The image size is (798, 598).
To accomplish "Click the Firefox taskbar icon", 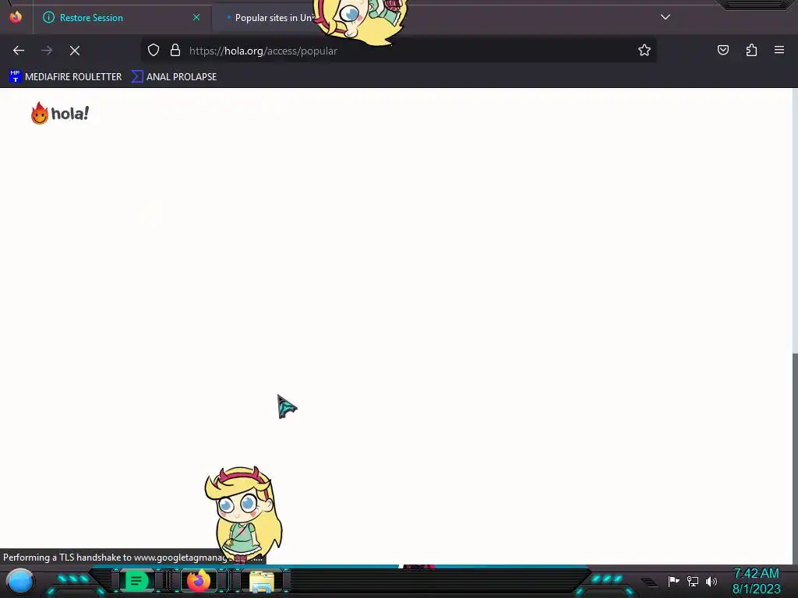I will click(x=199, y=581).
